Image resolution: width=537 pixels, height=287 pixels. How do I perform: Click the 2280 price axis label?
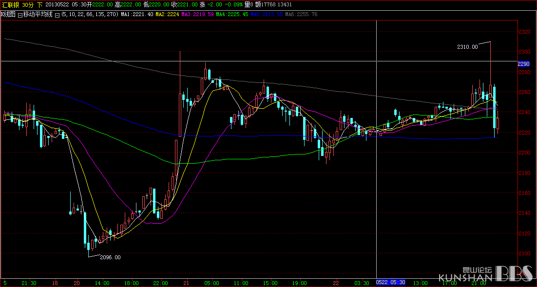(524, 72)
